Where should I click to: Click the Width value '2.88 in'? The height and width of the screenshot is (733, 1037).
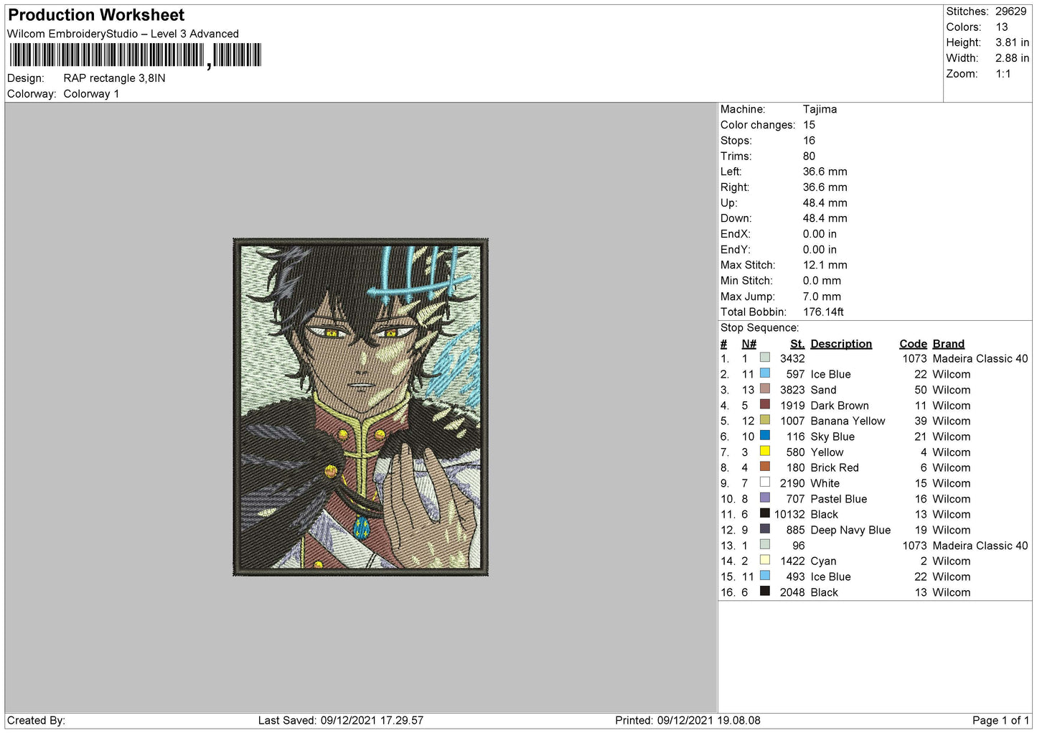[x=1012, y=58]
